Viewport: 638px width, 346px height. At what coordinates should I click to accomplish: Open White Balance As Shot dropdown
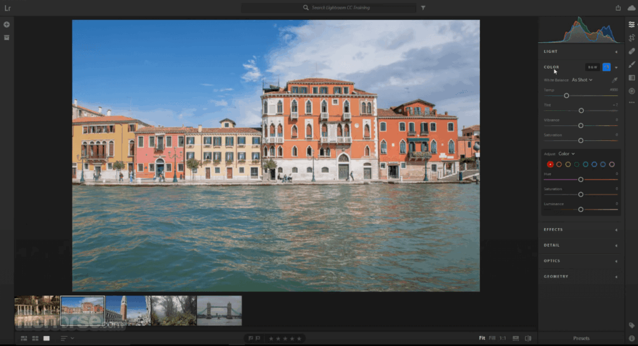pyautogui.click(x=582, y=80)
